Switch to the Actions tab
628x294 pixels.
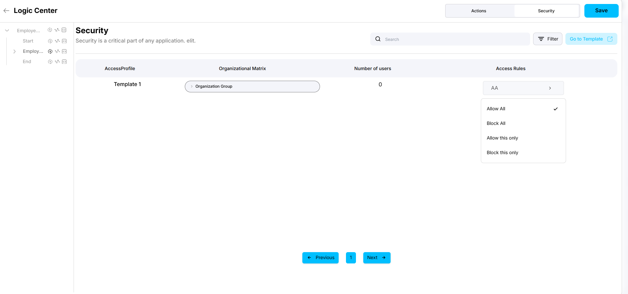[478, 11]
